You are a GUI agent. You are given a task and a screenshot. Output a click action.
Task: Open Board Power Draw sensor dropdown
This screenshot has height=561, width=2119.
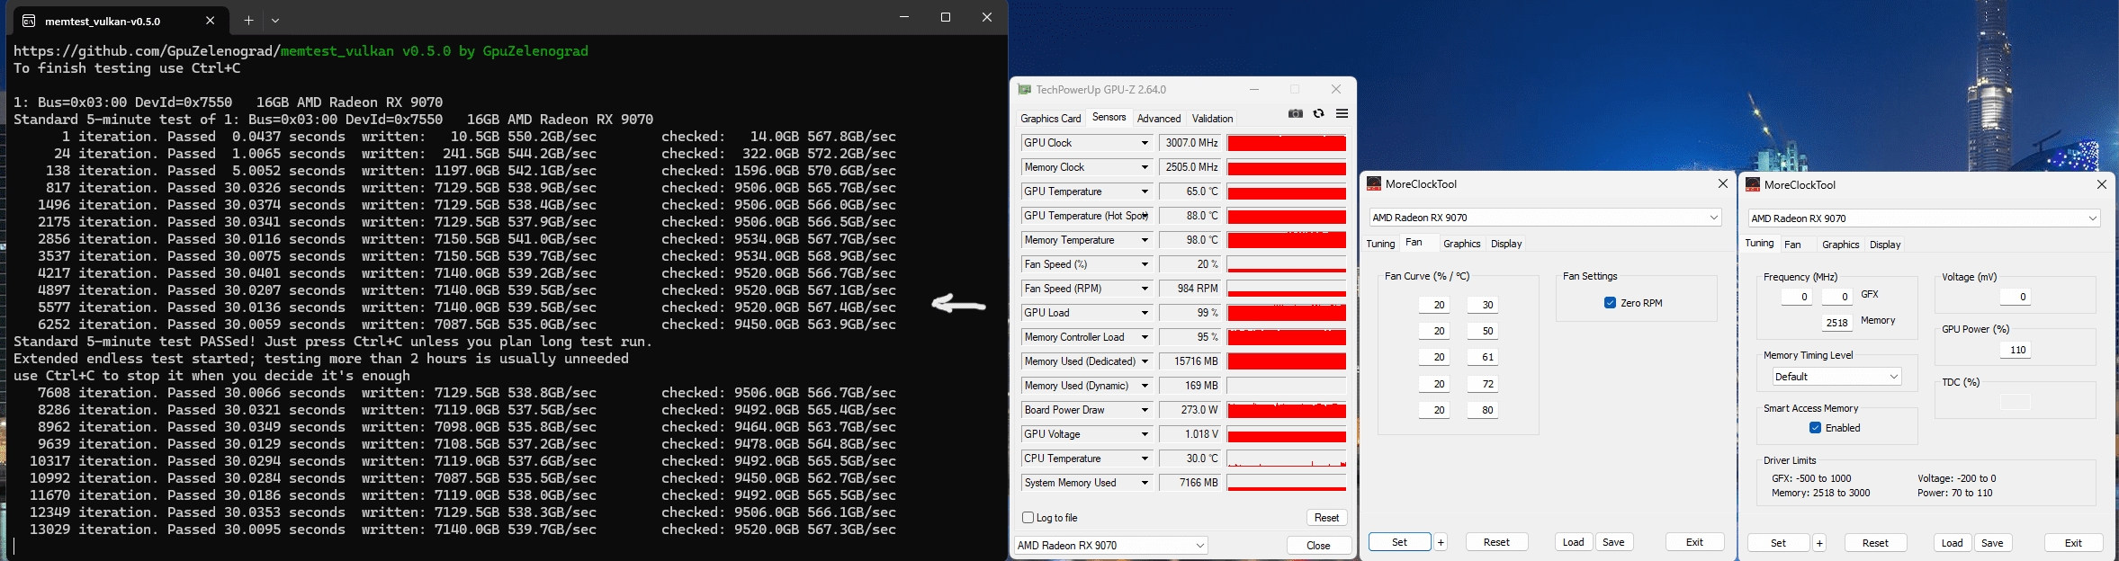[x=1145, y=410]
